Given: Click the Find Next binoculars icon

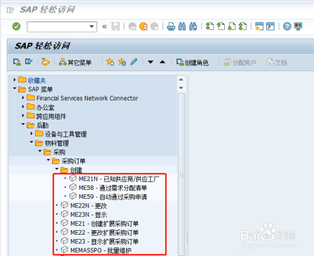Looking at the screenshot, I should (193, 26).
